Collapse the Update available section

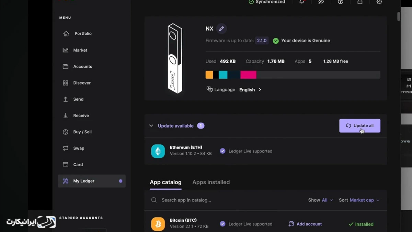pyautogui.click(x=151, y=126)
